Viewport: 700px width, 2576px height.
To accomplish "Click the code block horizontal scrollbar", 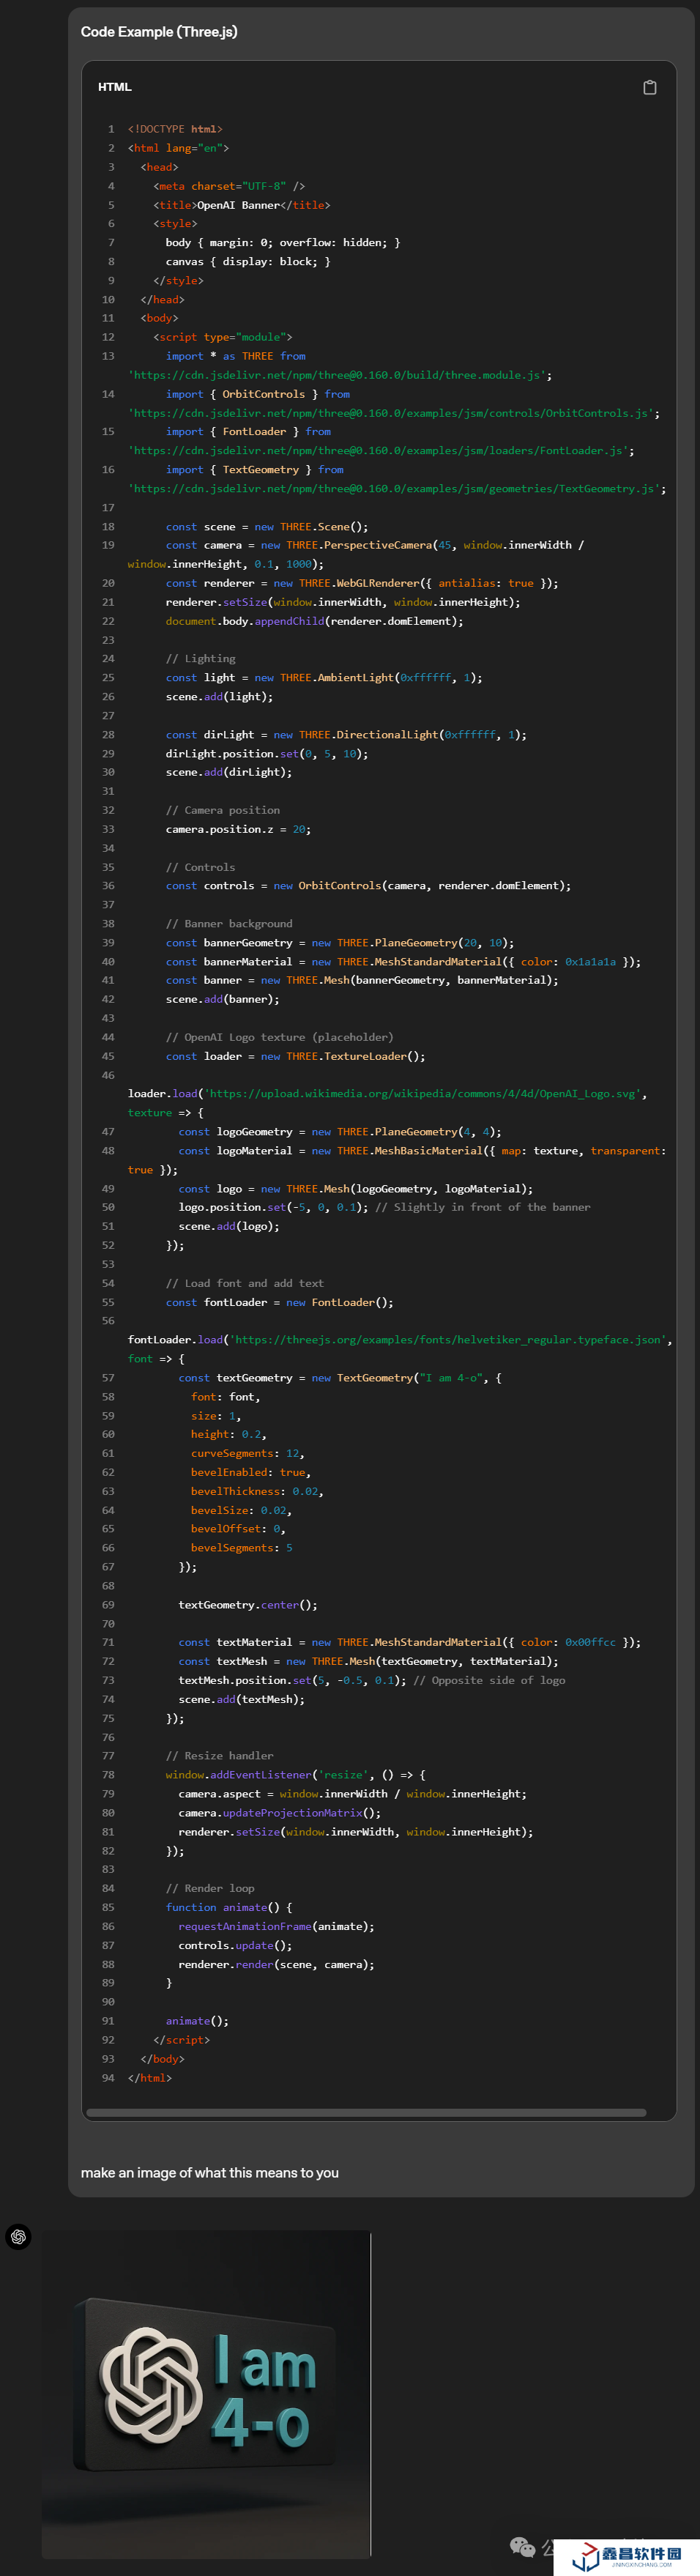I will click(x=365, y=2113).
